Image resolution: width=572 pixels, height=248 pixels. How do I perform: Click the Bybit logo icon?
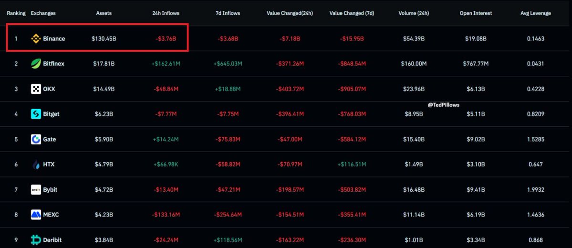tap(36, 190)
